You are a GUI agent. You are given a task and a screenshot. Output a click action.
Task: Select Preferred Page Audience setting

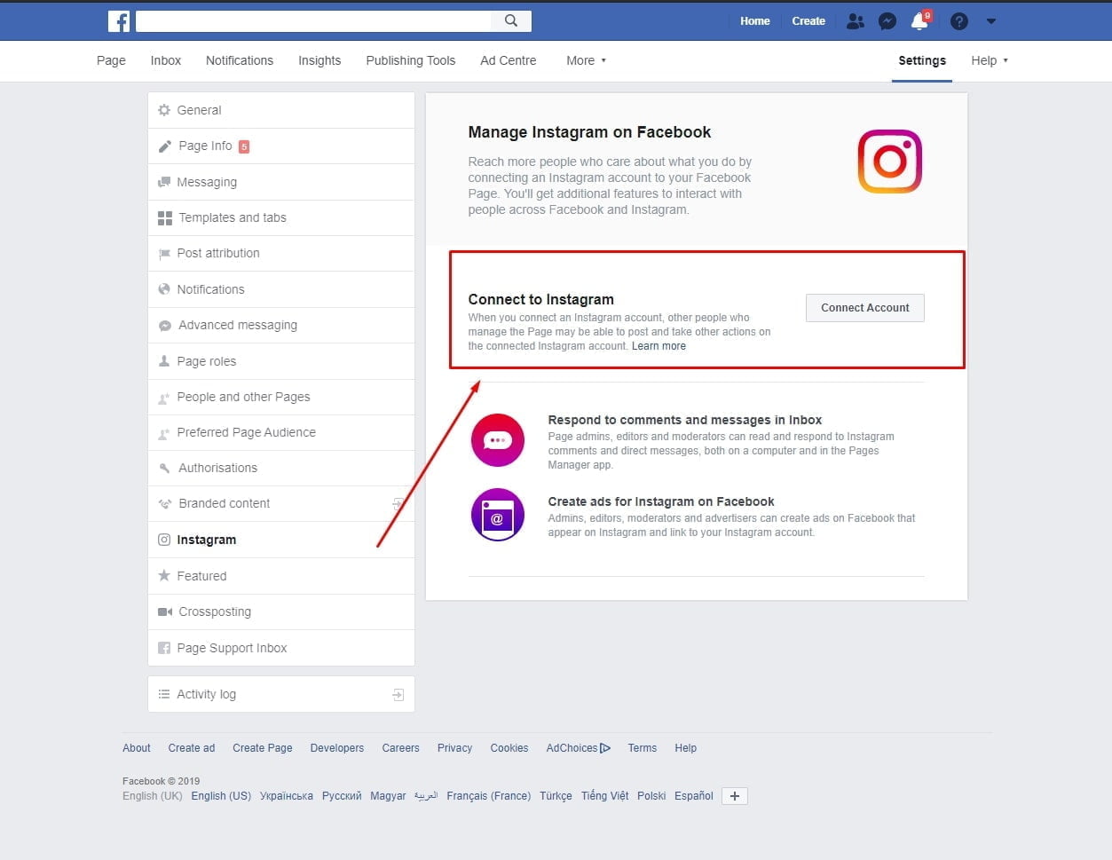(281, 432)
